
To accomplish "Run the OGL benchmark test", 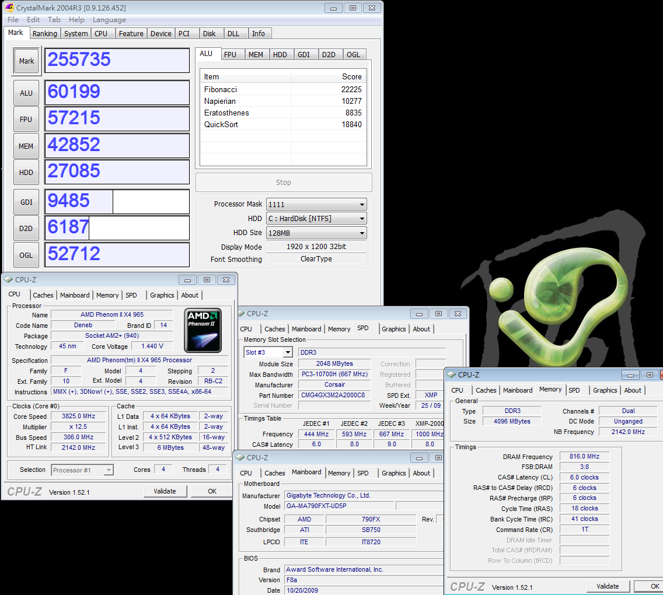I will pos(26,255).
